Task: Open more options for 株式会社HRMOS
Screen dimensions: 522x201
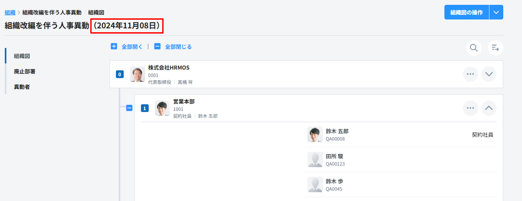Action: pyautogui.click(x=470, y=74)
